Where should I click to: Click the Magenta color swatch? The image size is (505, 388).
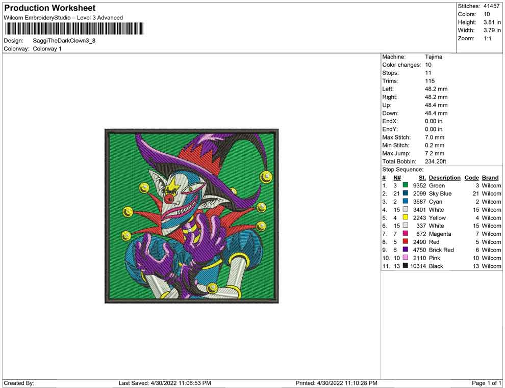(405, 233)
